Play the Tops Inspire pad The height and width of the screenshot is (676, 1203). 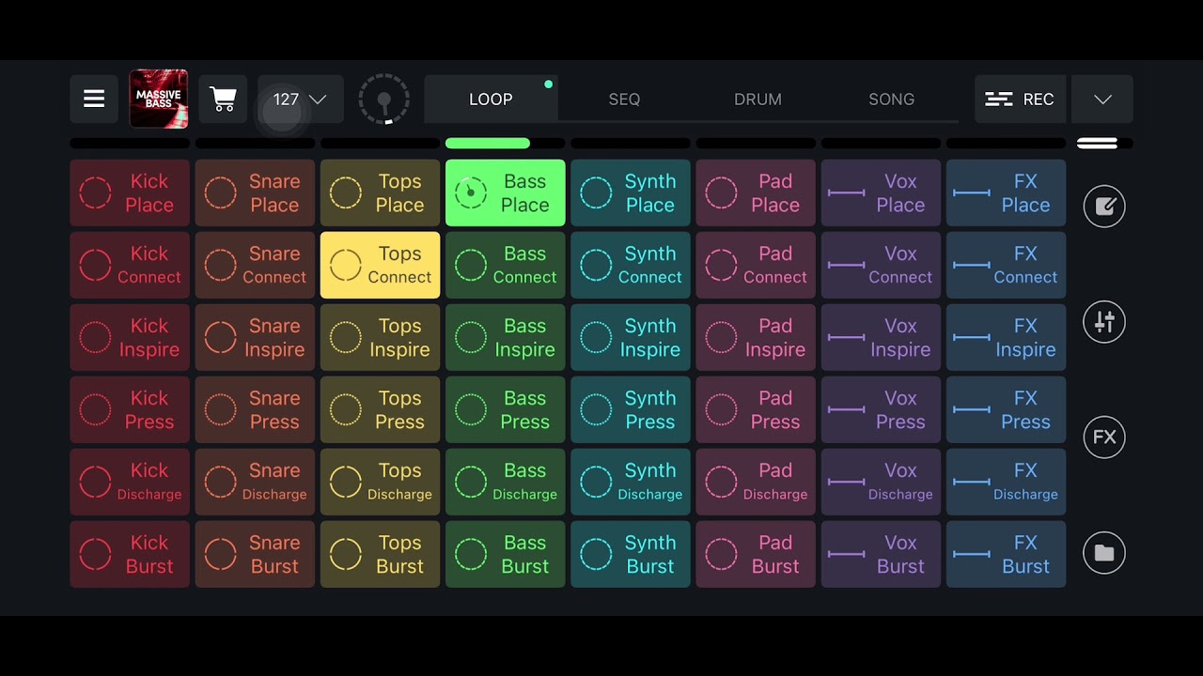(x=380, y=337)
